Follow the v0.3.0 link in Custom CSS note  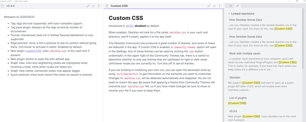pyautogui.click(x=129, y=26)
